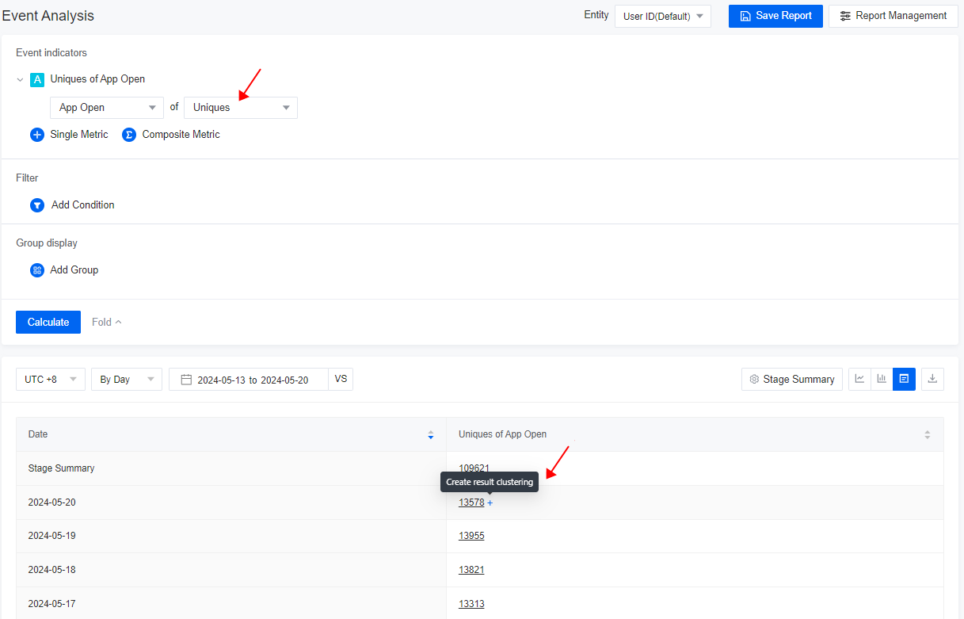Click the Composite Metric sigma icon
The width and height of the screenshot is (964, 619).
tap(128, 134)
